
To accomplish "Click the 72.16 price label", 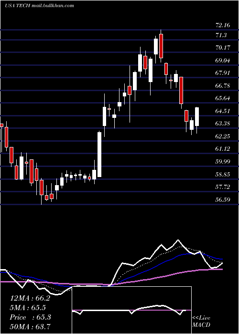I will [x=223, y=25].
